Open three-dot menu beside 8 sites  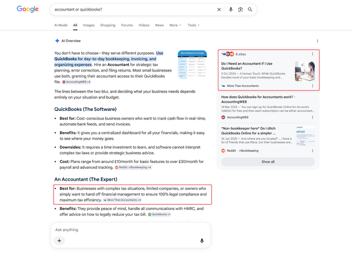point(312,54)
